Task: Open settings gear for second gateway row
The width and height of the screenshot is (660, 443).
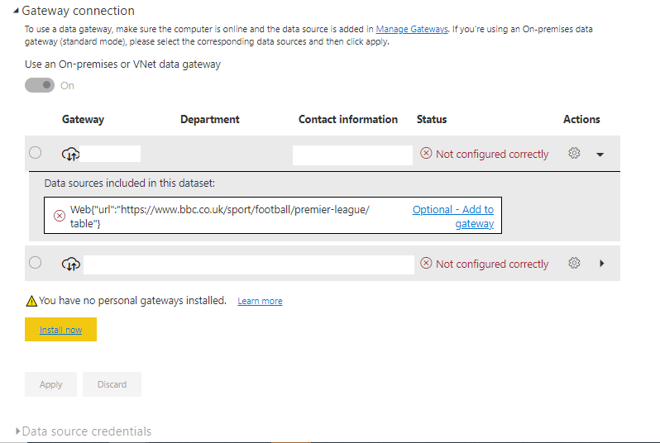Action: [x=574, y=264]
